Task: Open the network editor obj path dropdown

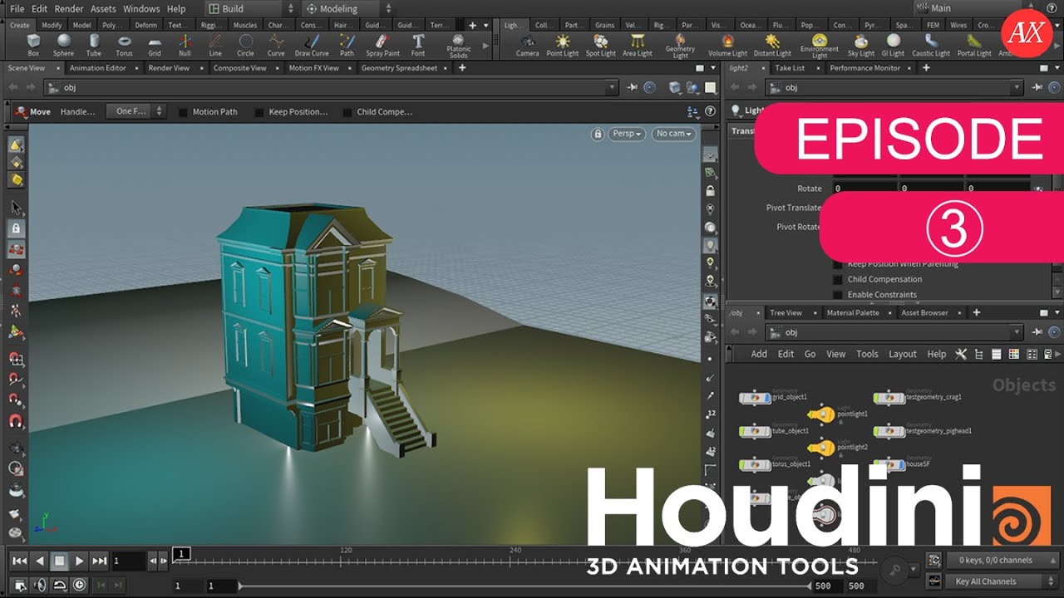Action: point(1017,332)
